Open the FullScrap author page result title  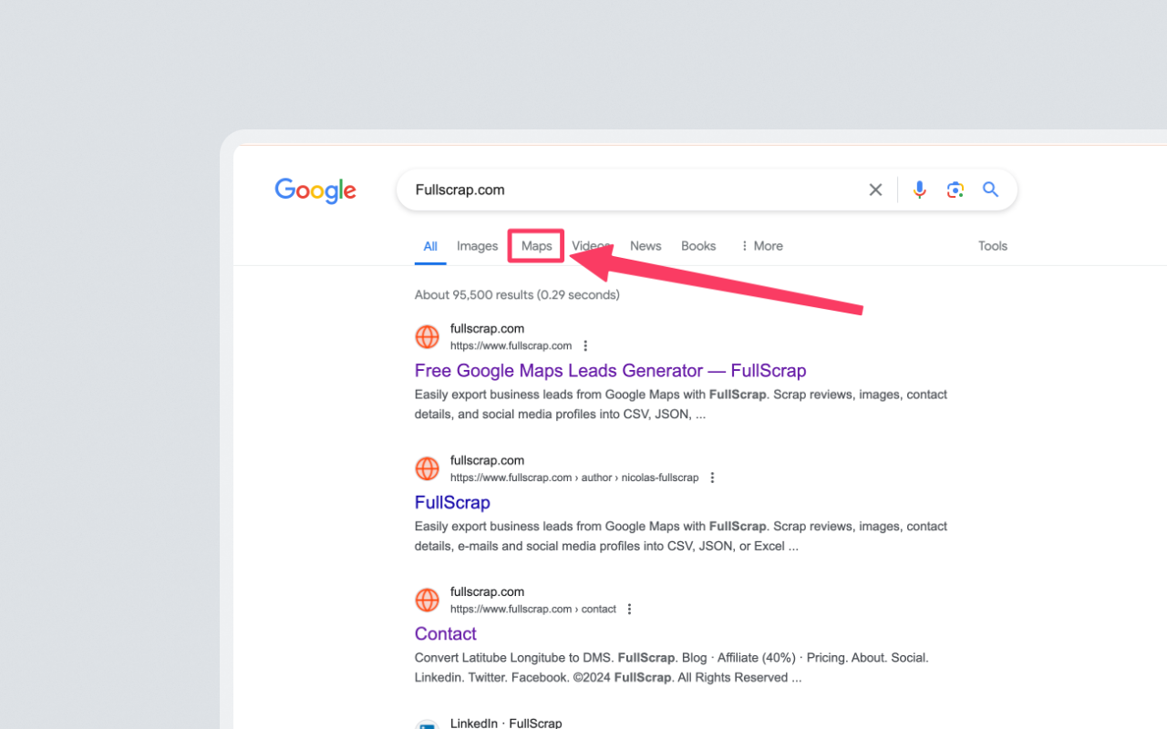(452, 502)
